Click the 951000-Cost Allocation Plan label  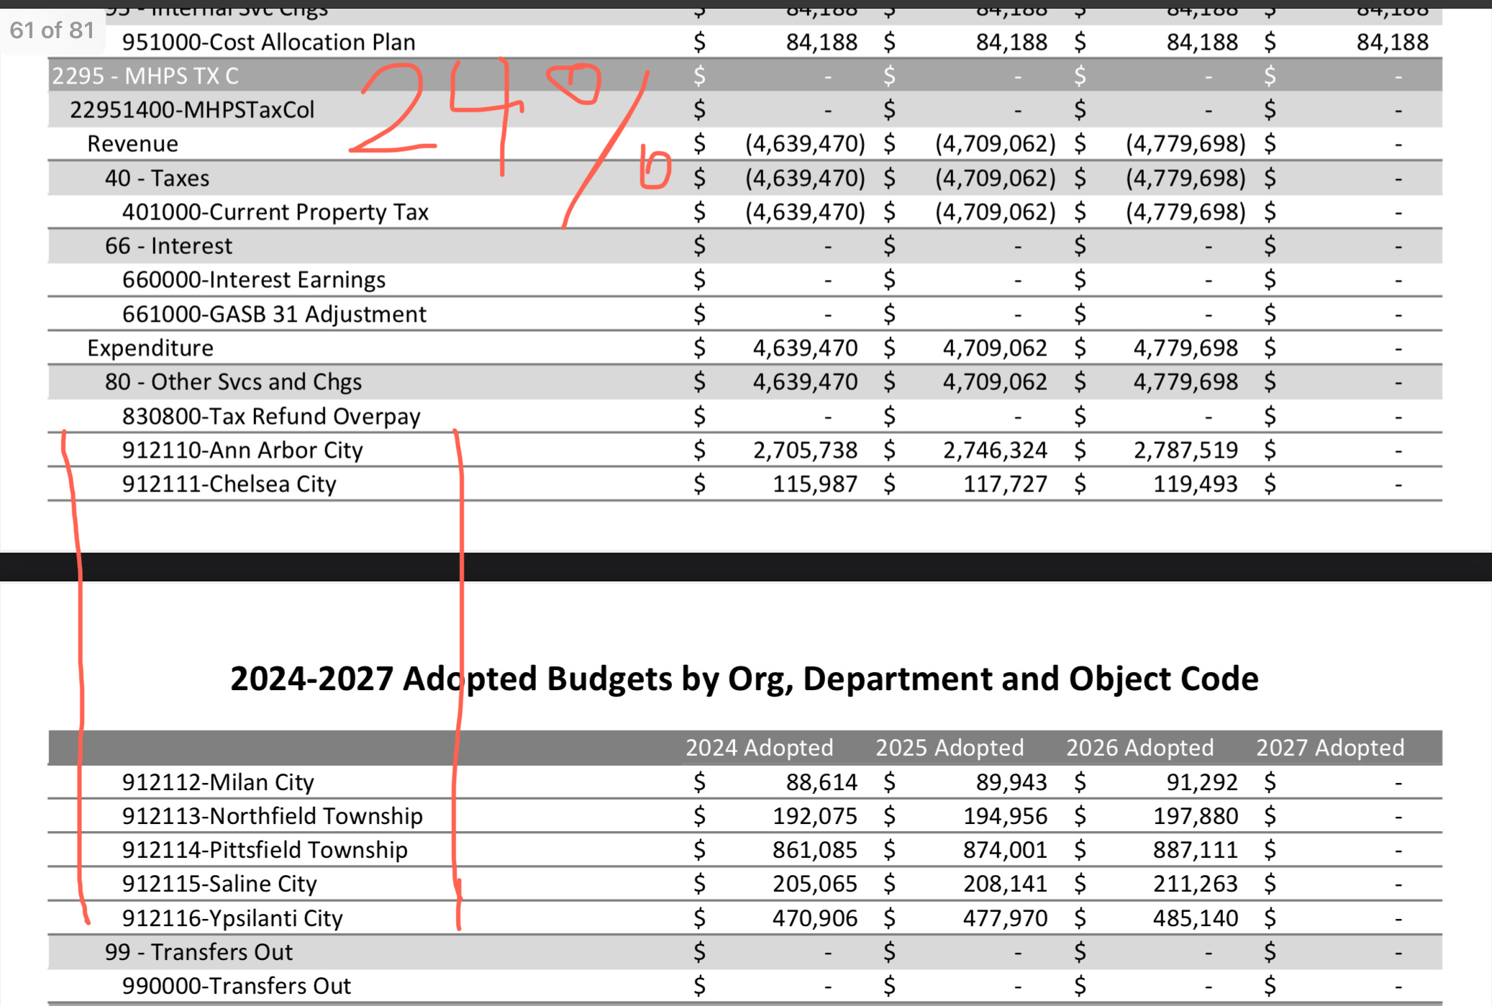coord(268,42)
